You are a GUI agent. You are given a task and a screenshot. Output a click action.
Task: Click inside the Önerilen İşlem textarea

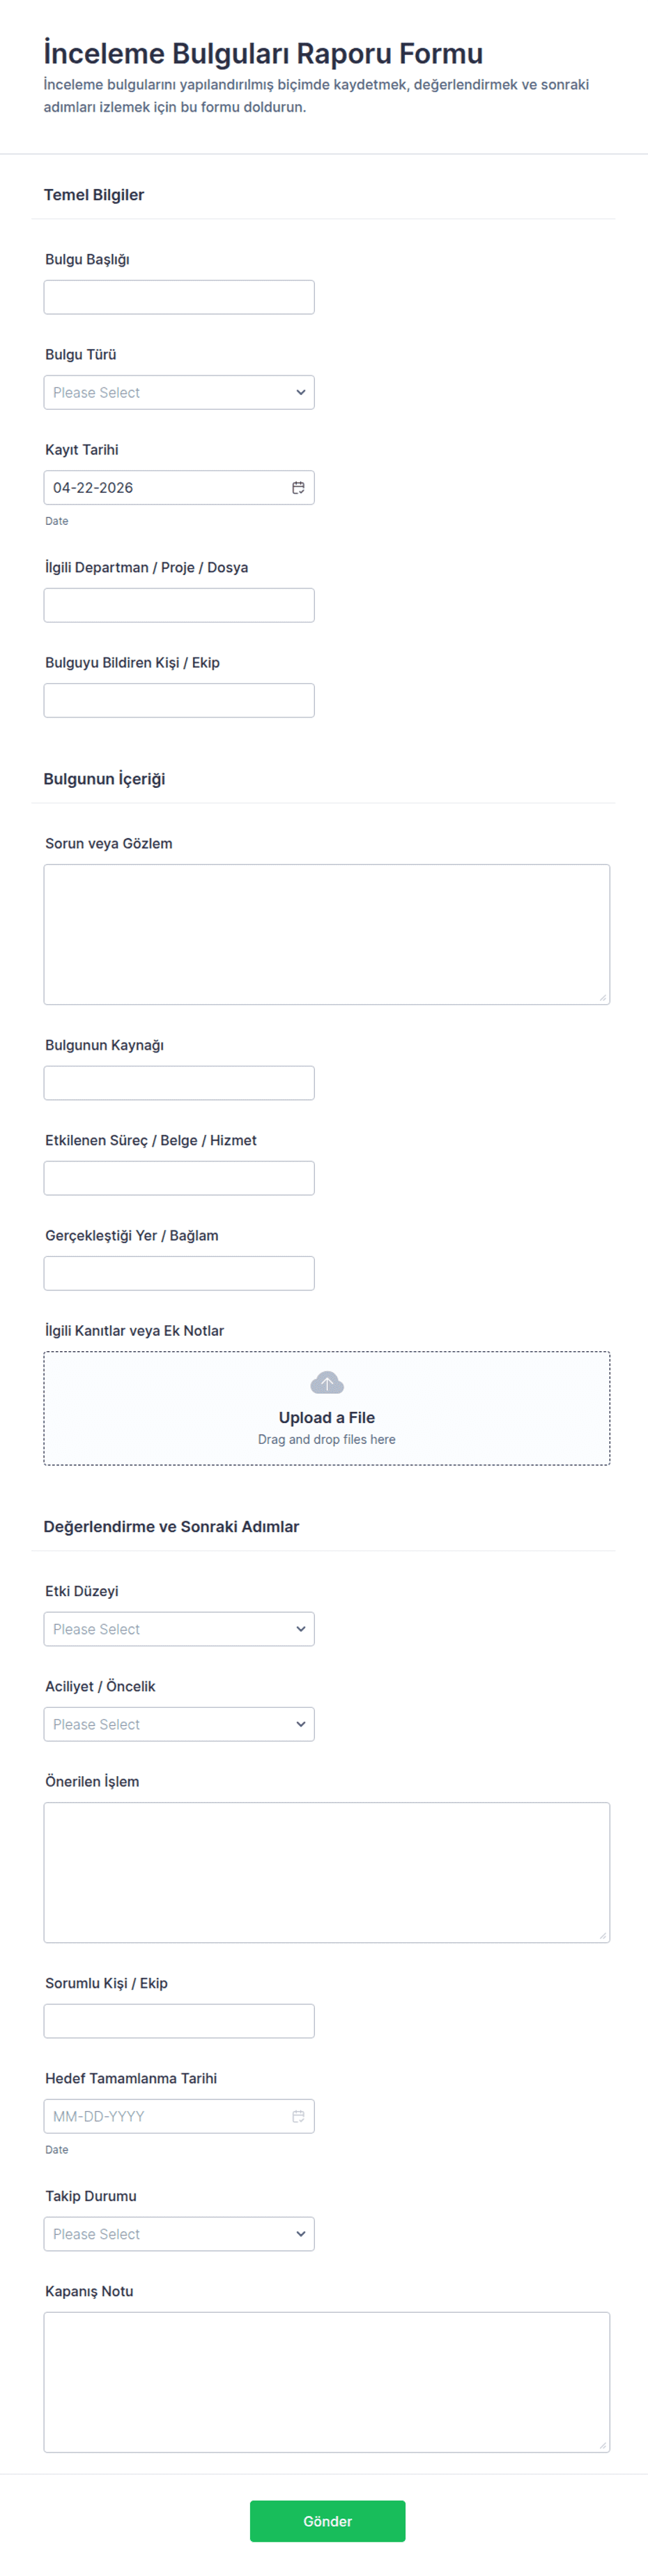tap(327, 1872)
